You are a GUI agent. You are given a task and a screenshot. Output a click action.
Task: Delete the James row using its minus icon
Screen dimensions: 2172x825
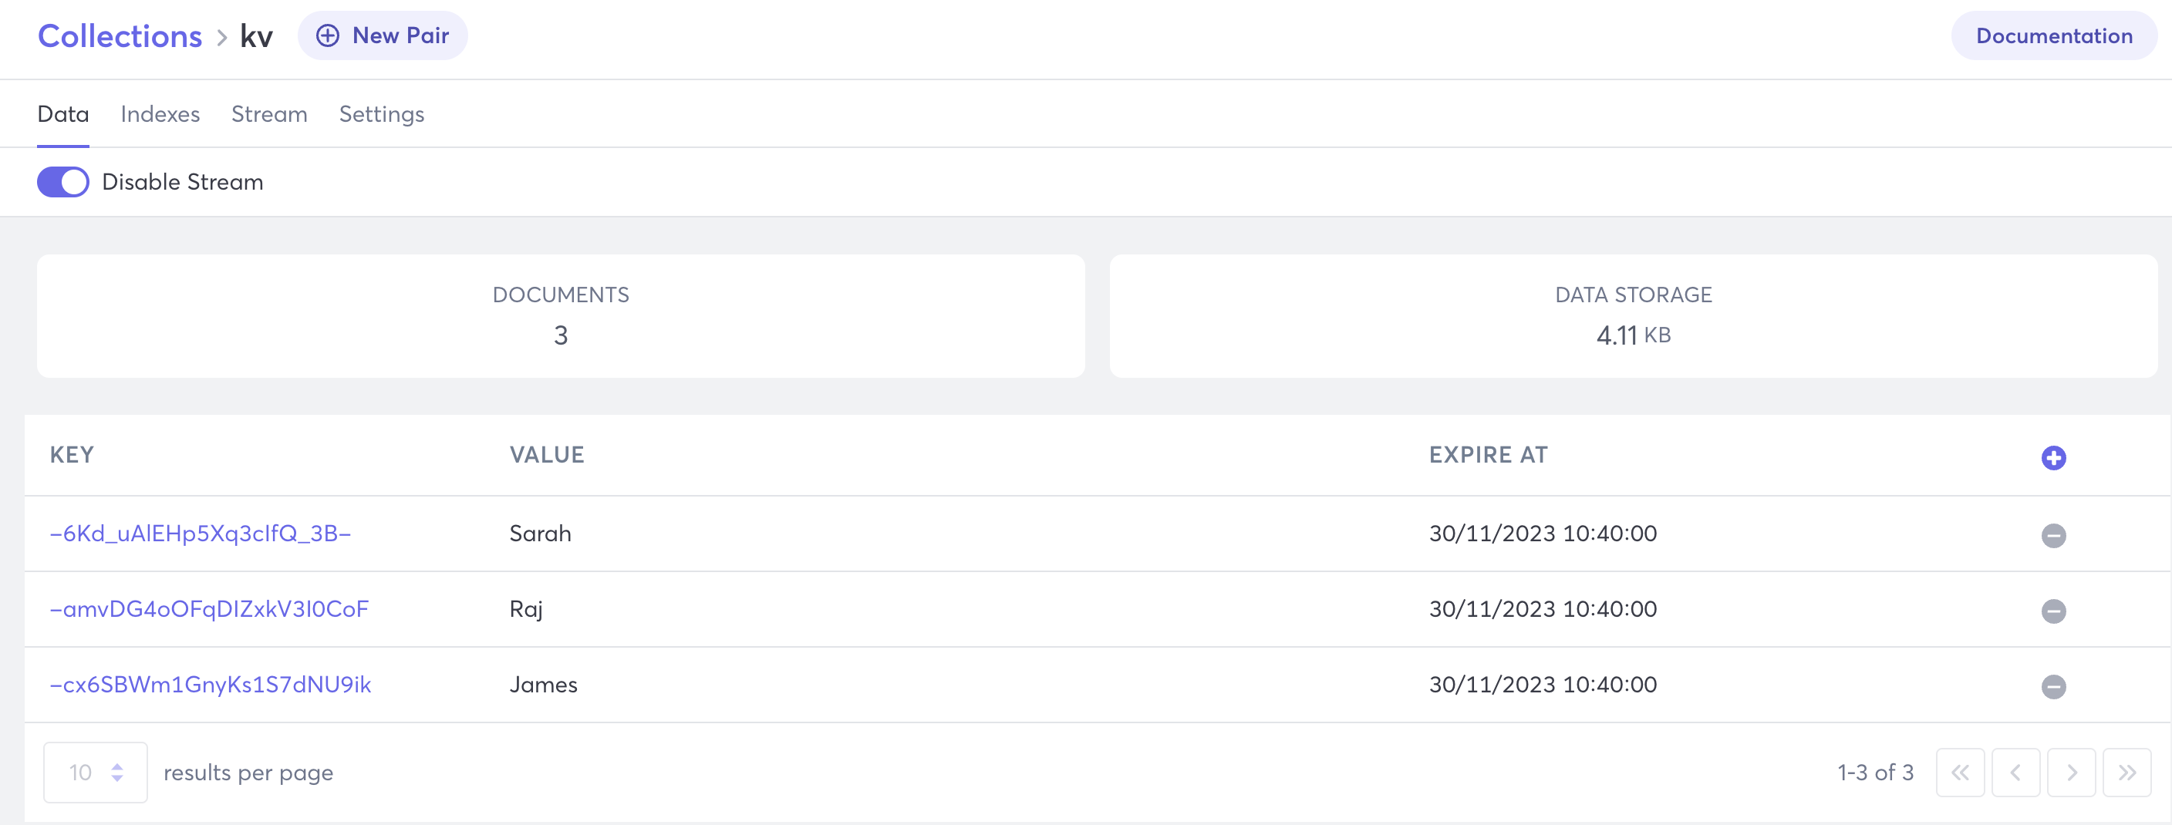click(x=2055, y=686)
